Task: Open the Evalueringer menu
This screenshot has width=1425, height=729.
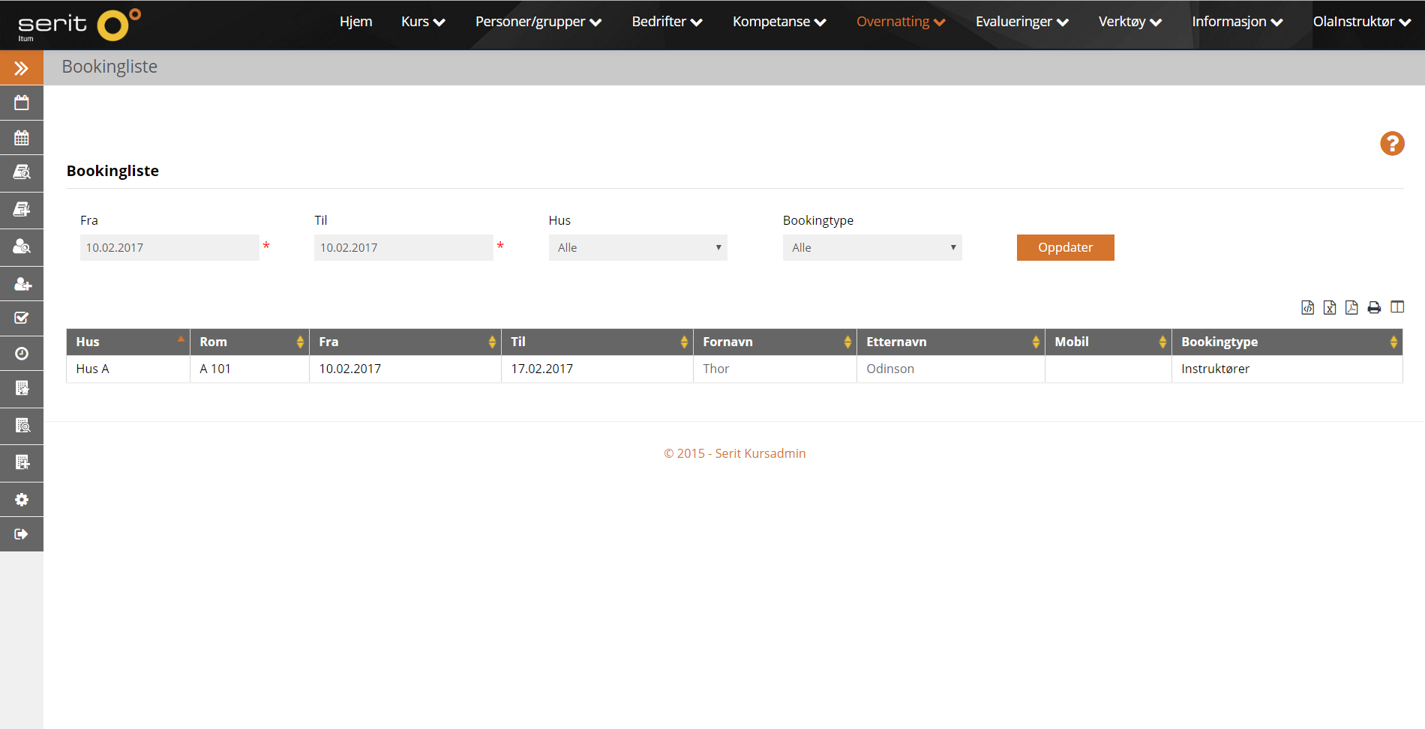Action: coord(1021,22)
